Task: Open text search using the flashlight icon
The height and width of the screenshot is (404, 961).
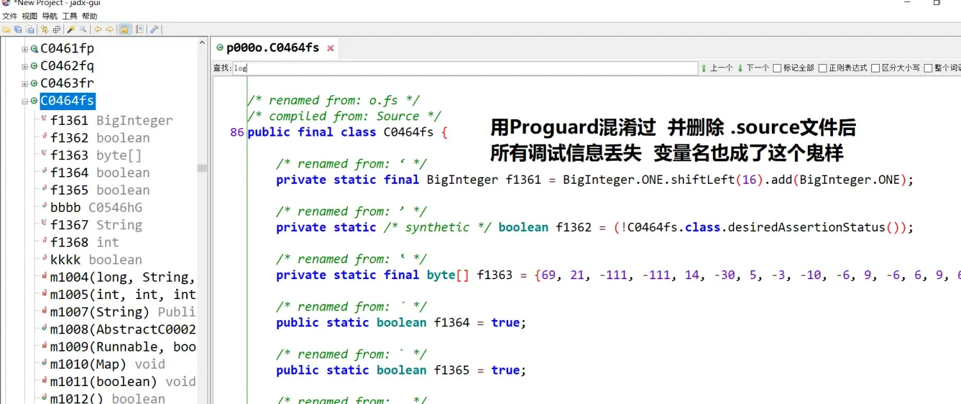Action: (x=70, y=29)
